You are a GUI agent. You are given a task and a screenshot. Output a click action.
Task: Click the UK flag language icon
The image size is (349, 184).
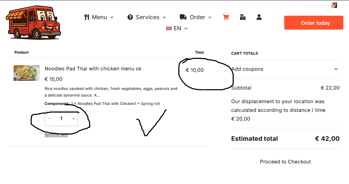[x=169, y=29]
